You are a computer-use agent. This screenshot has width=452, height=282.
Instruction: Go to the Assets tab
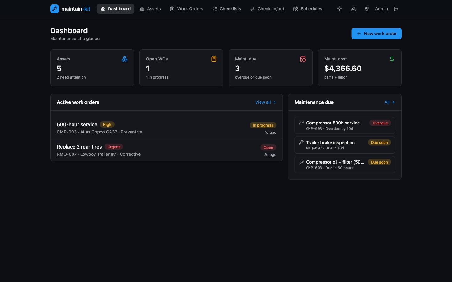tap(150, 9)
